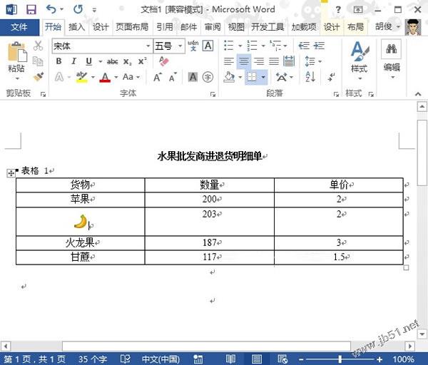
Task: Open the phonetic guide (wén) tool
Action: tap(193, 46)
